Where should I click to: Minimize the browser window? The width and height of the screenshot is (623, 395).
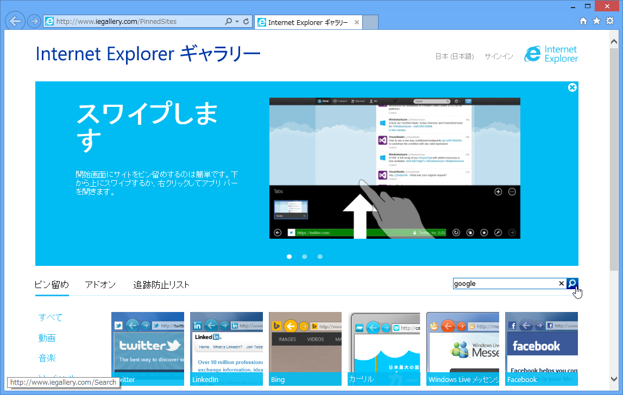click(x=573, y=7)
